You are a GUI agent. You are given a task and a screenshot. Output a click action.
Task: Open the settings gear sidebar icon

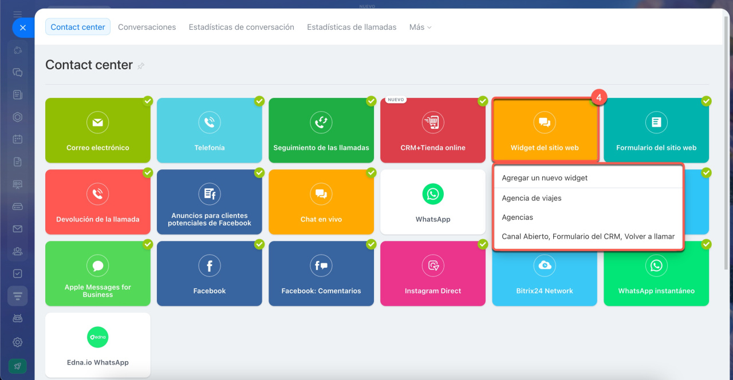click(18, 342)
